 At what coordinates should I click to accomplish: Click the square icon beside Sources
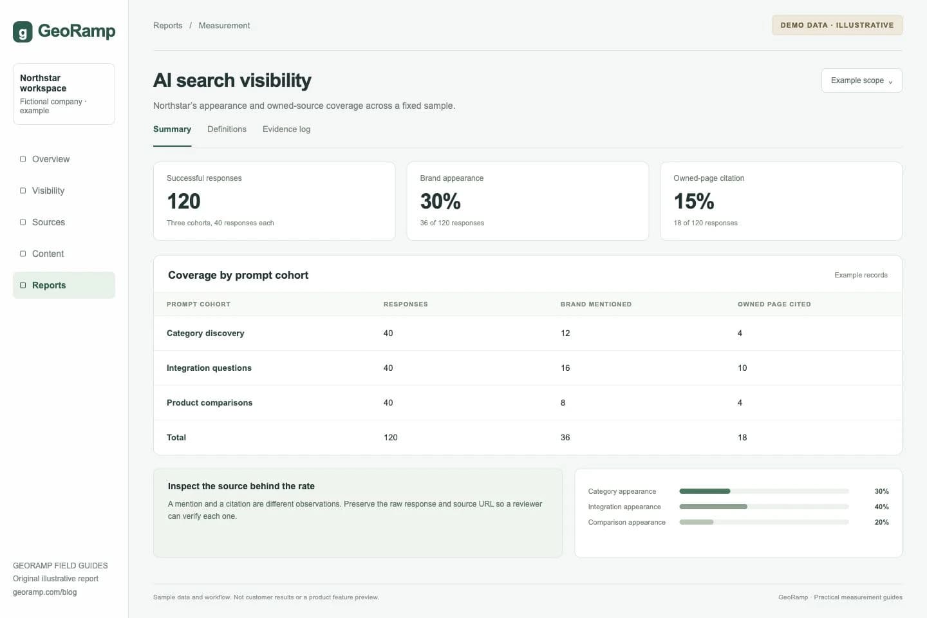tap(23, 222)
